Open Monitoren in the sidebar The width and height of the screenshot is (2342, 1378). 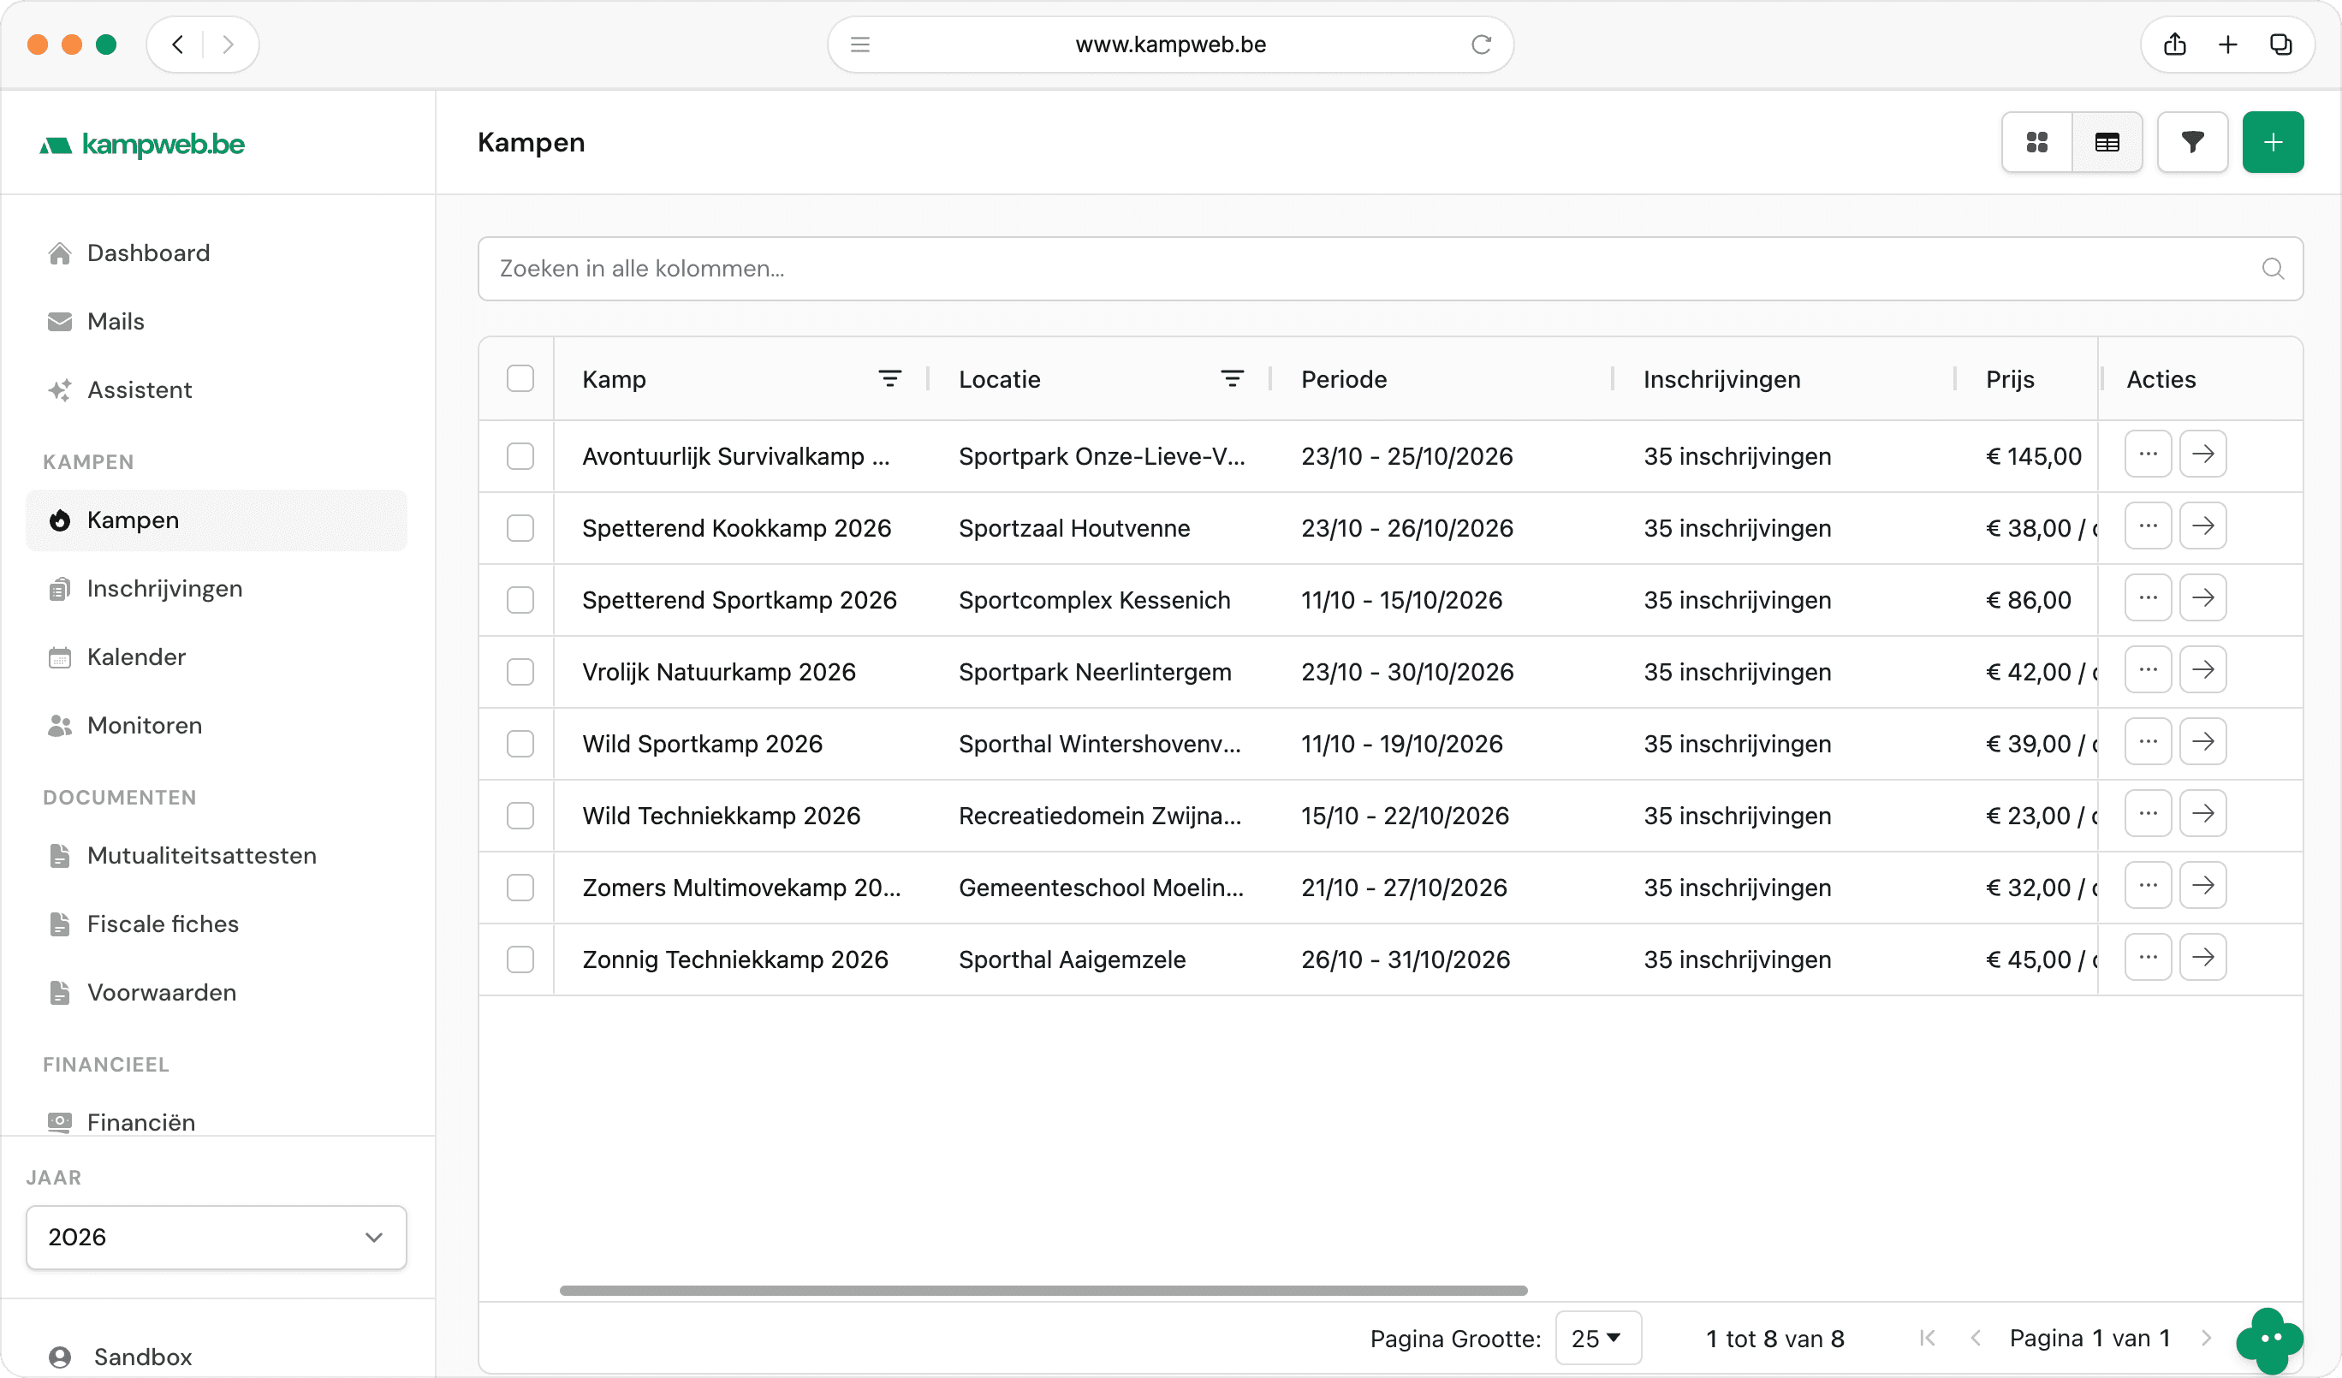click(x=217, y=726)
